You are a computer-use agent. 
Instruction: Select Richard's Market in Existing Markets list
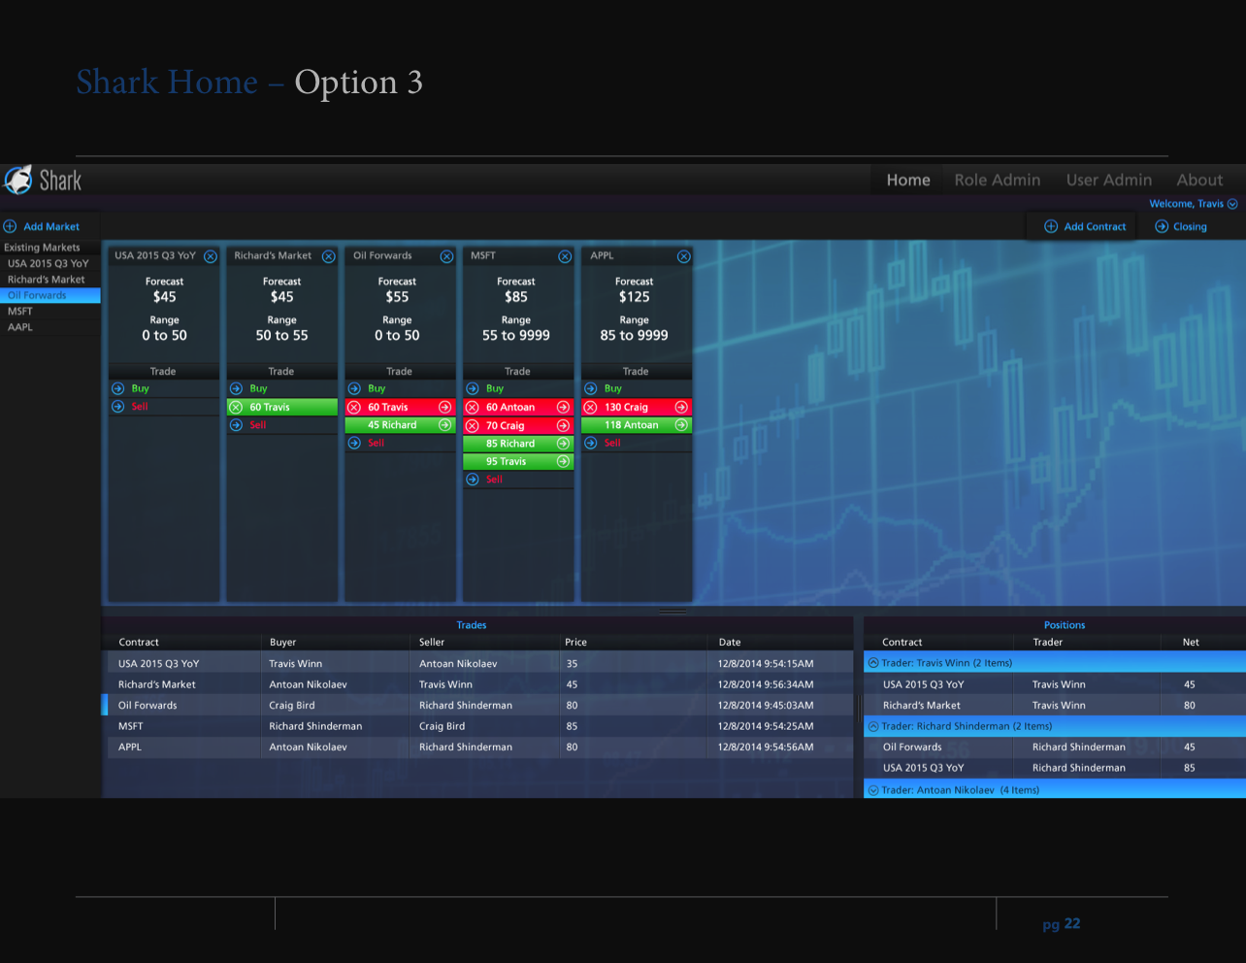[x=47, y=280]
